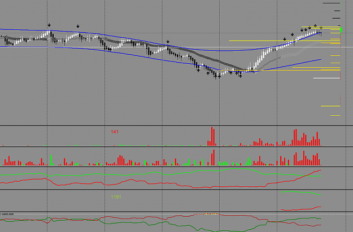Click the green marker on the right price axis
Viewport: 353px width, 232px height.
tap(341, 30)
